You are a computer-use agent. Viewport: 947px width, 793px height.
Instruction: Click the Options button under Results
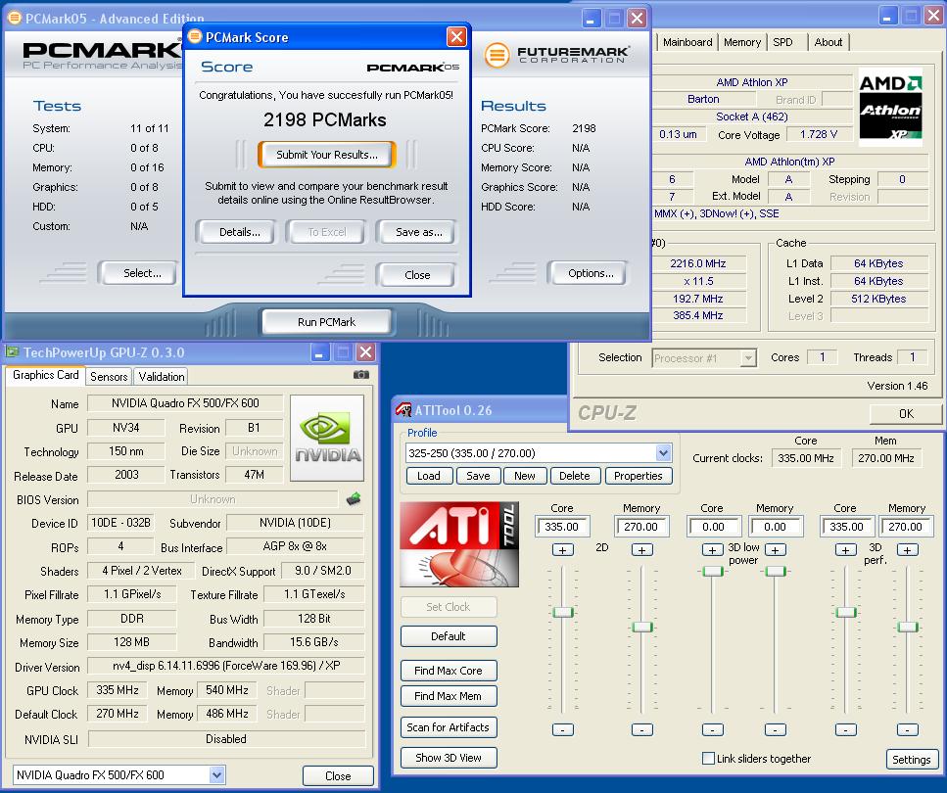pos(591,273)
